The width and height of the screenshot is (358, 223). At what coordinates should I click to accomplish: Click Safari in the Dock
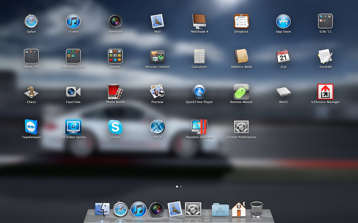click(x=120, y=209)
